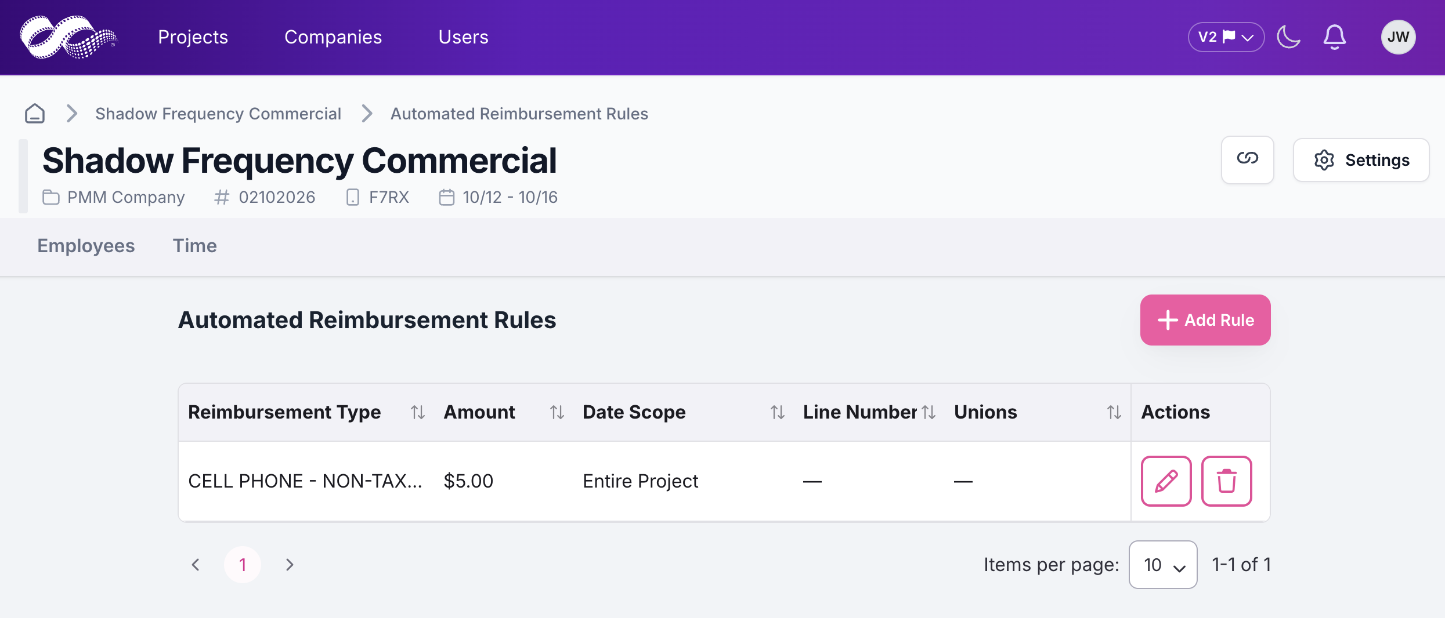
Task: Click the 1-1 of 1 count text
Action: click(1241, 565)
